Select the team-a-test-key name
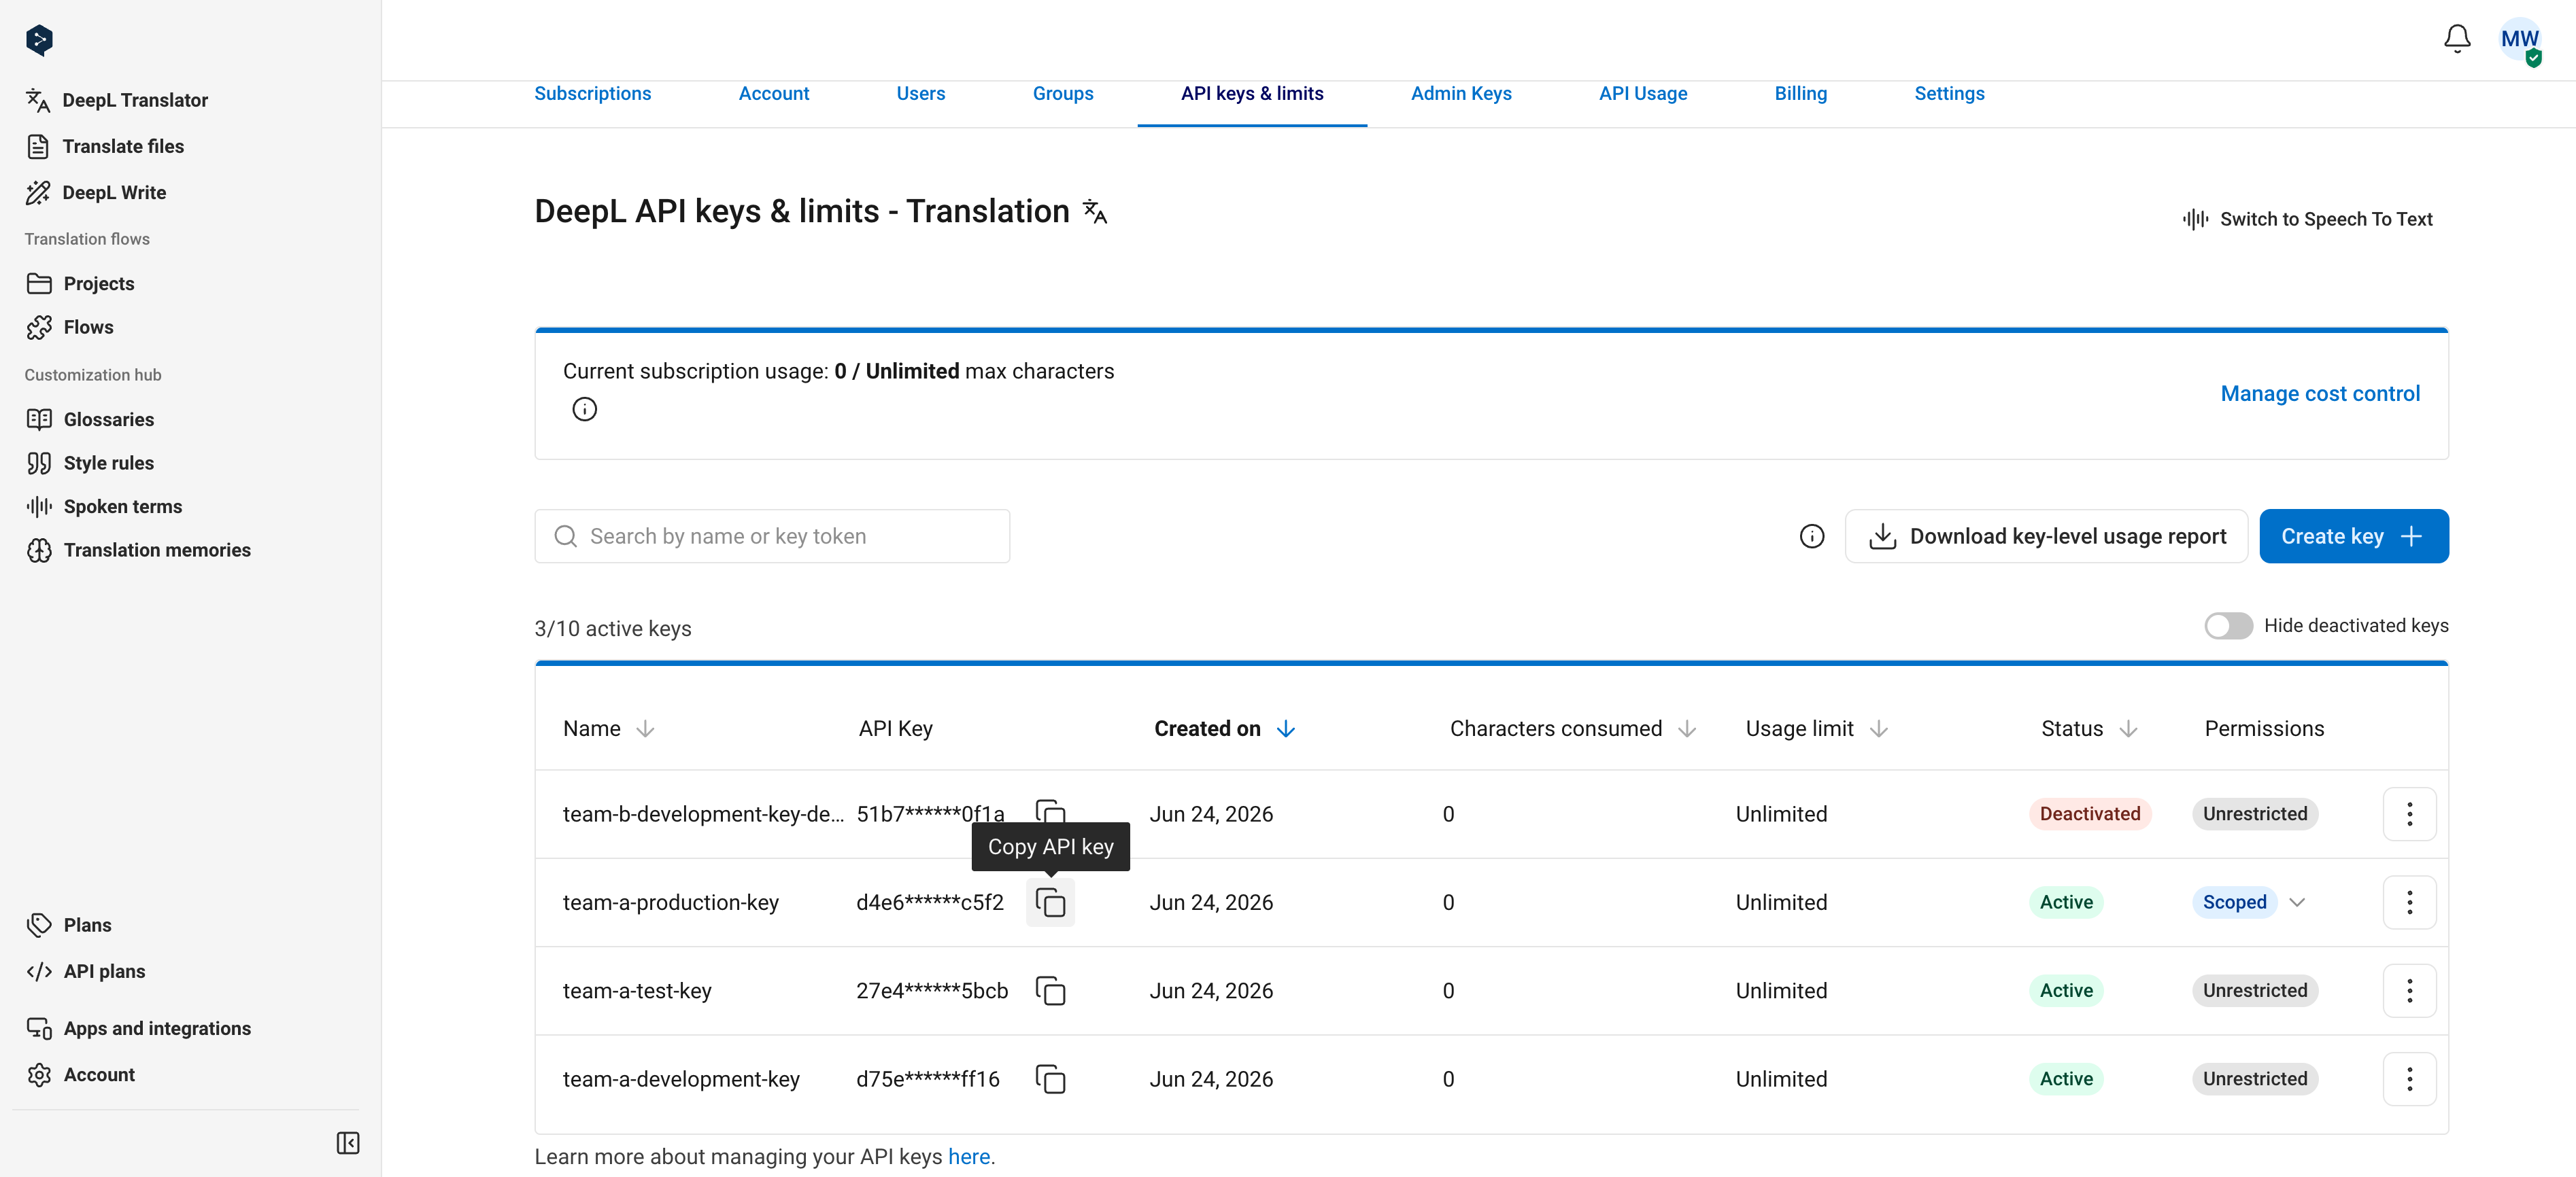 coord(637,991)
